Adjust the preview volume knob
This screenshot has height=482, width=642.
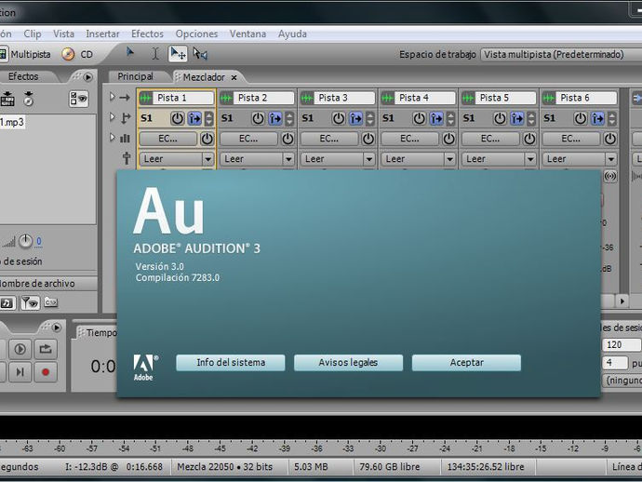[x=25, y=242]
